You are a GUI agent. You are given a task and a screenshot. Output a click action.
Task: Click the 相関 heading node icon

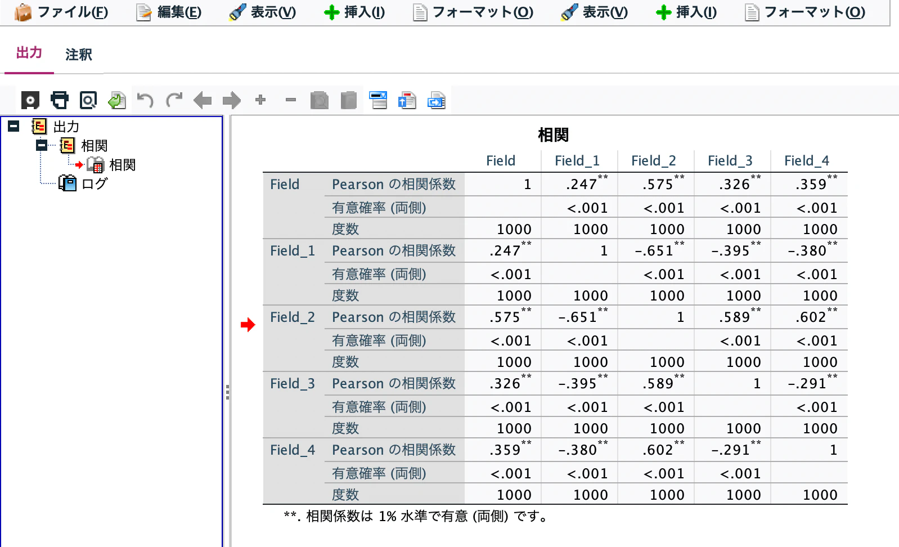point(67,146)
